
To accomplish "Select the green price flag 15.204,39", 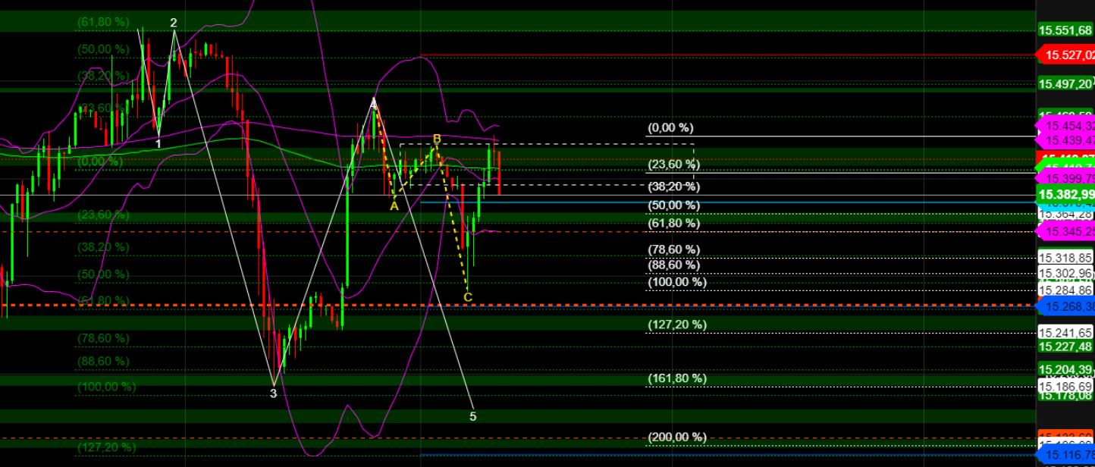I will pos(1063,368).
